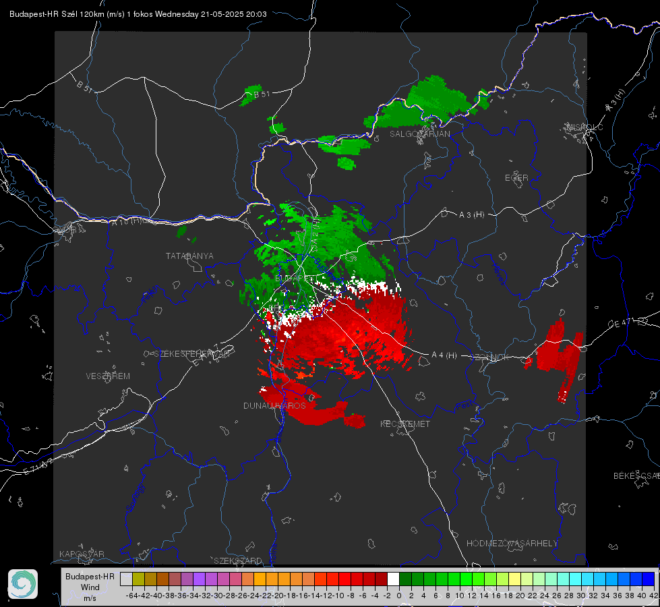Click the A 4 (H) road label

(444, 355)
